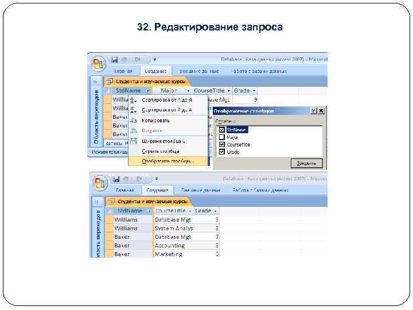Click help question mark in columns dialog
This screenshot has height=310, width=413.
pyautogui.click(x=313, y=111)
